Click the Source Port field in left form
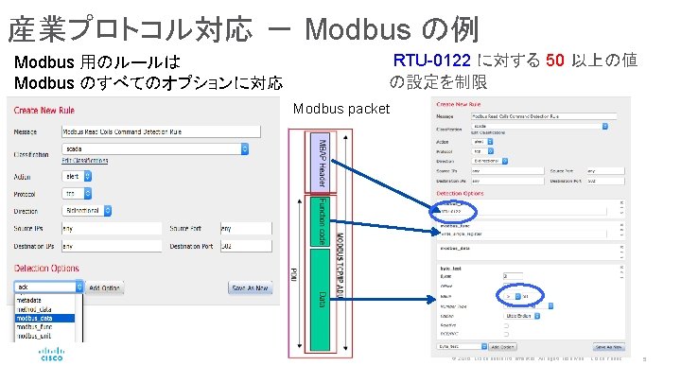Image resolution: width=681 pixels, height=383 pixels. [x=246, y=229]
